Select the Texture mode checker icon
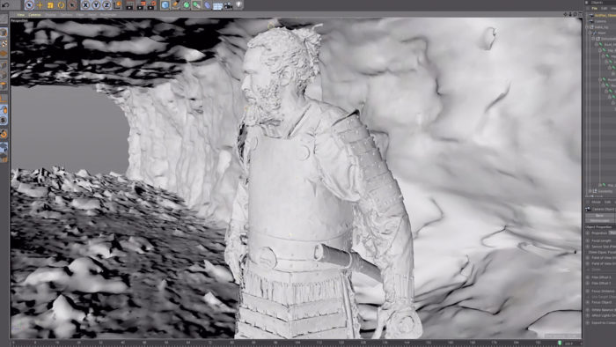616x347 pixels. [4, 43]
